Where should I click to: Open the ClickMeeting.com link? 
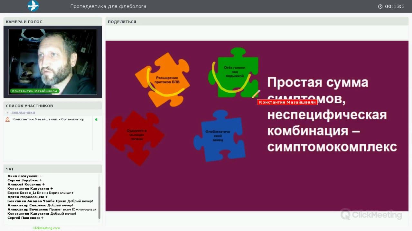pyautogui.click(x=46, y=228)
